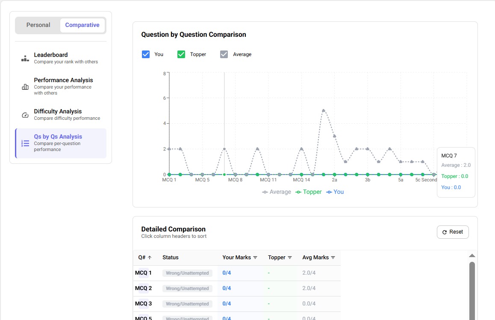
Task: Select the Comparative tab
Action: (x=82, y=25)
